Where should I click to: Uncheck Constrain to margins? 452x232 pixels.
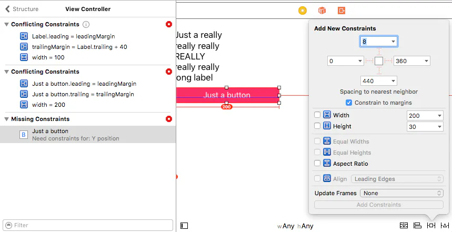pos(349,103)
